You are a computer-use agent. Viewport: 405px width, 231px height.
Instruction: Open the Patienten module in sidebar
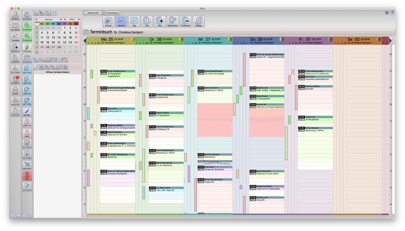(15, 16)
